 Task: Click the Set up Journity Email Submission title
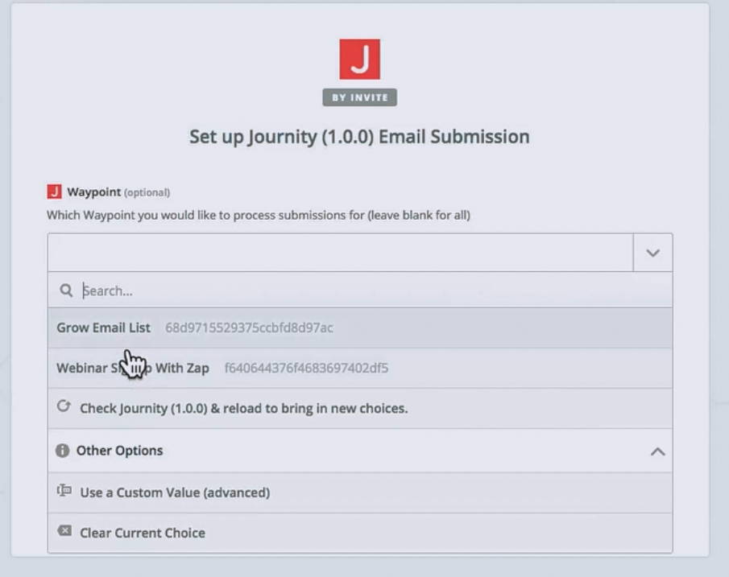359,137
